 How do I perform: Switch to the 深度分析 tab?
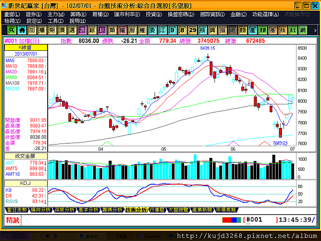coord(65,210)
